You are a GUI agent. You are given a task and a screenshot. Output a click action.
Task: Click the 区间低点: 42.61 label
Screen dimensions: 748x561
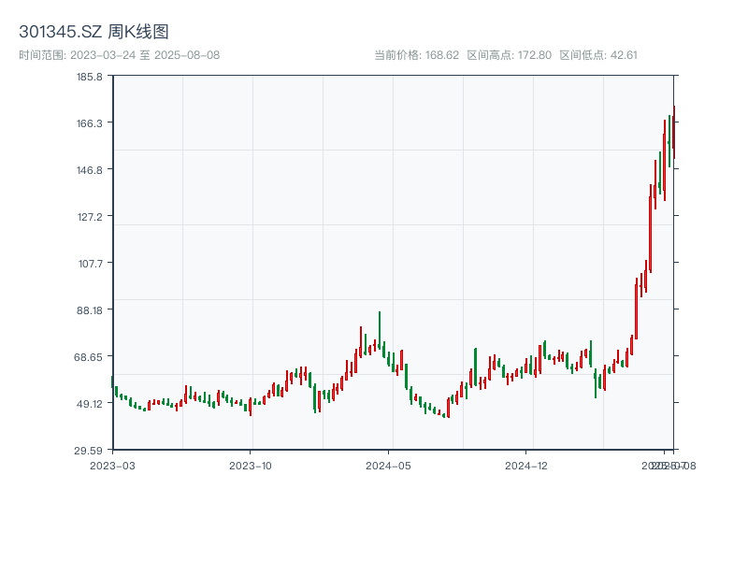[598, 55]
